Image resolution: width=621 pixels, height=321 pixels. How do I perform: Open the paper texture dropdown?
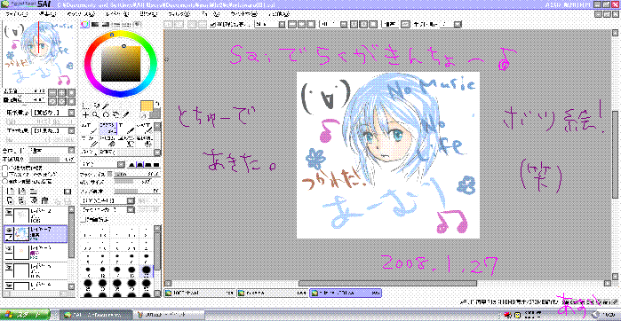[52, 113]
